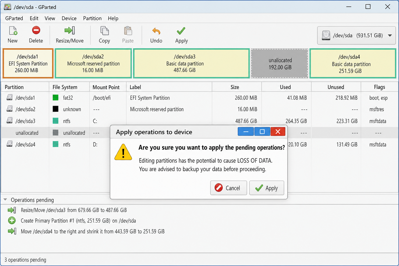Click the disk icon beside /dev/sda4 row
Screen dimensions: 399x266
tap(10, 144)
